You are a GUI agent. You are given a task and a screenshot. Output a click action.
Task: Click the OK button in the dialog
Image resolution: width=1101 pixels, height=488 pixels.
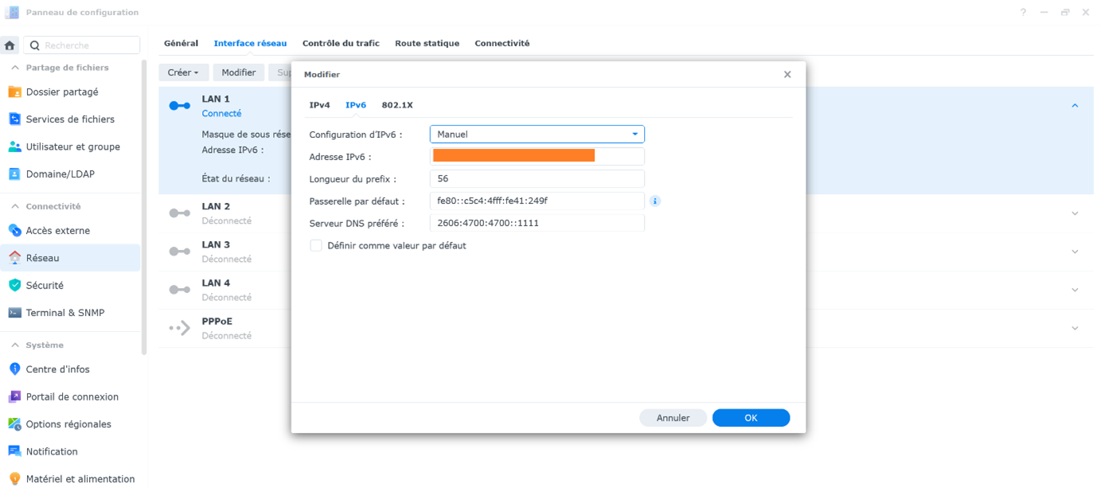coord(750,418)
